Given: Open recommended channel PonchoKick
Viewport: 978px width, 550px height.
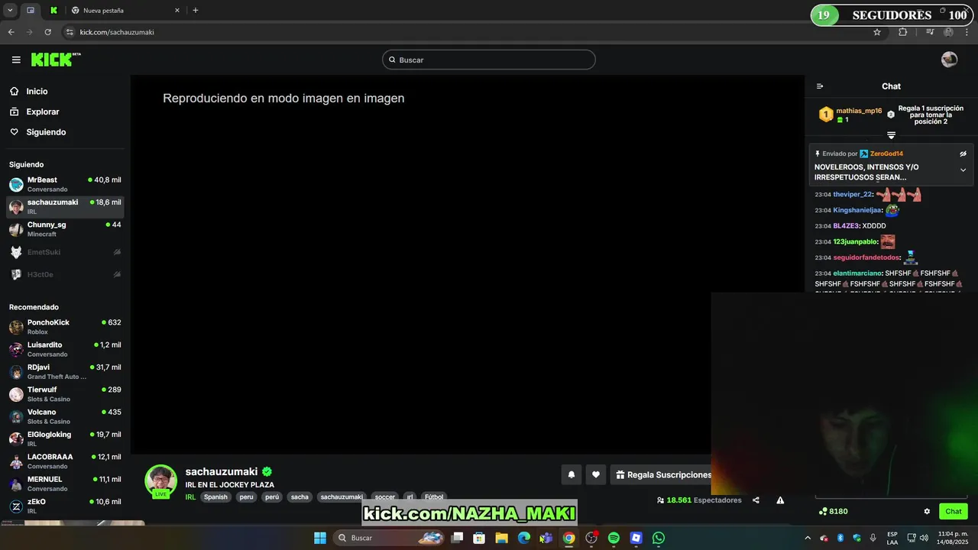Looking at the screenshot, I should (x=65, y=327).
